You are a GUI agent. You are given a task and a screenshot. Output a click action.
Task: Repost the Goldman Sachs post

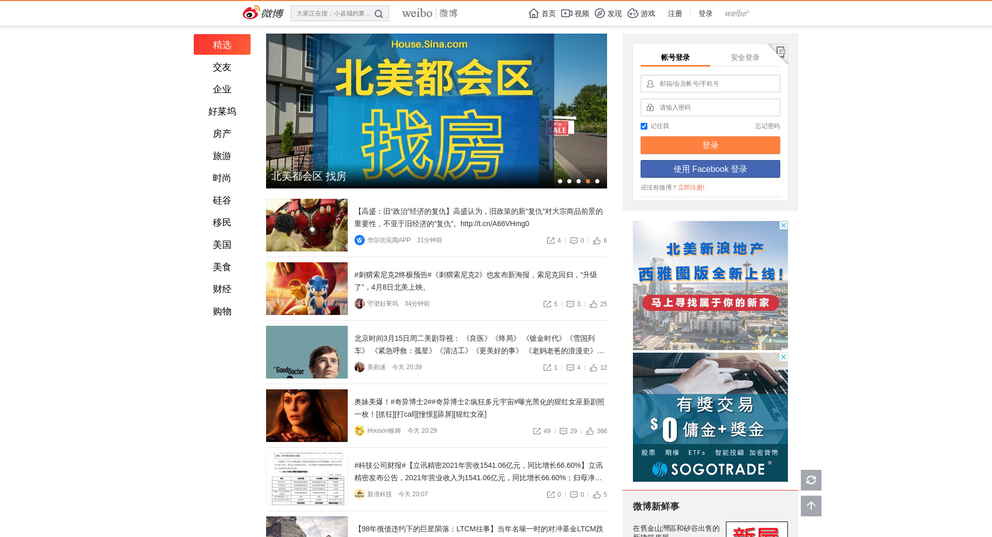[551, 241]
